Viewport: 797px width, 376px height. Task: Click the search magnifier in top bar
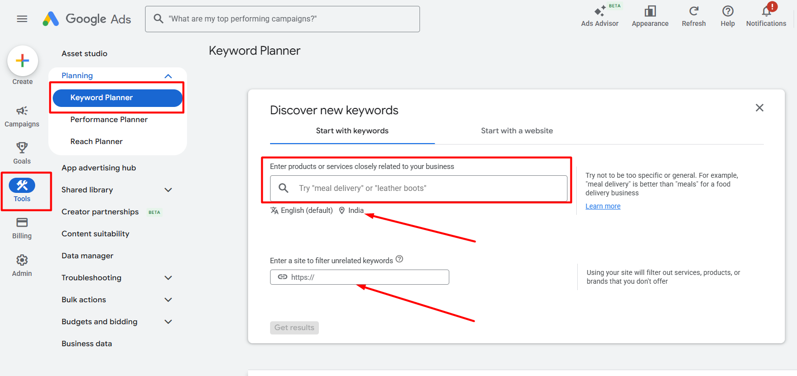coord(158,19)
